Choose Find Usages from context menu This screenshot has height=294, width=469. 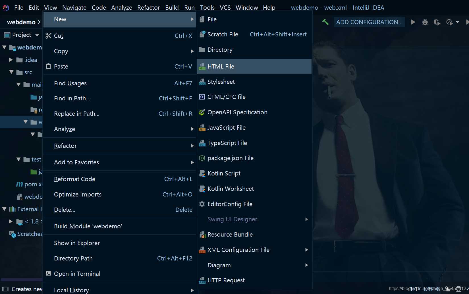click(x=120, y=83)
